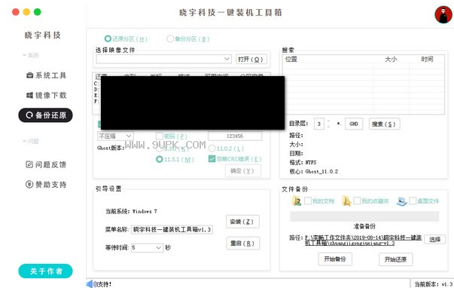Image resolution: width=454 pixels, height=294 pixels.
Task: Click the GHO extension field
Action: pyautogui.click(x=354, y=124)
